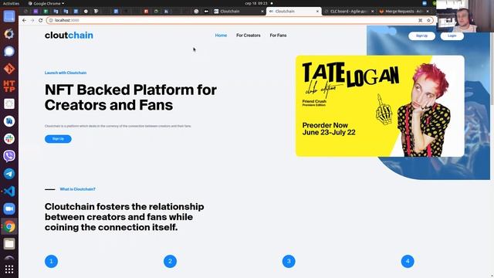Screen dimensions: 494x278
Task: Open the Google Chrome app menu dropdown
Action: click(x=46, y=3)
